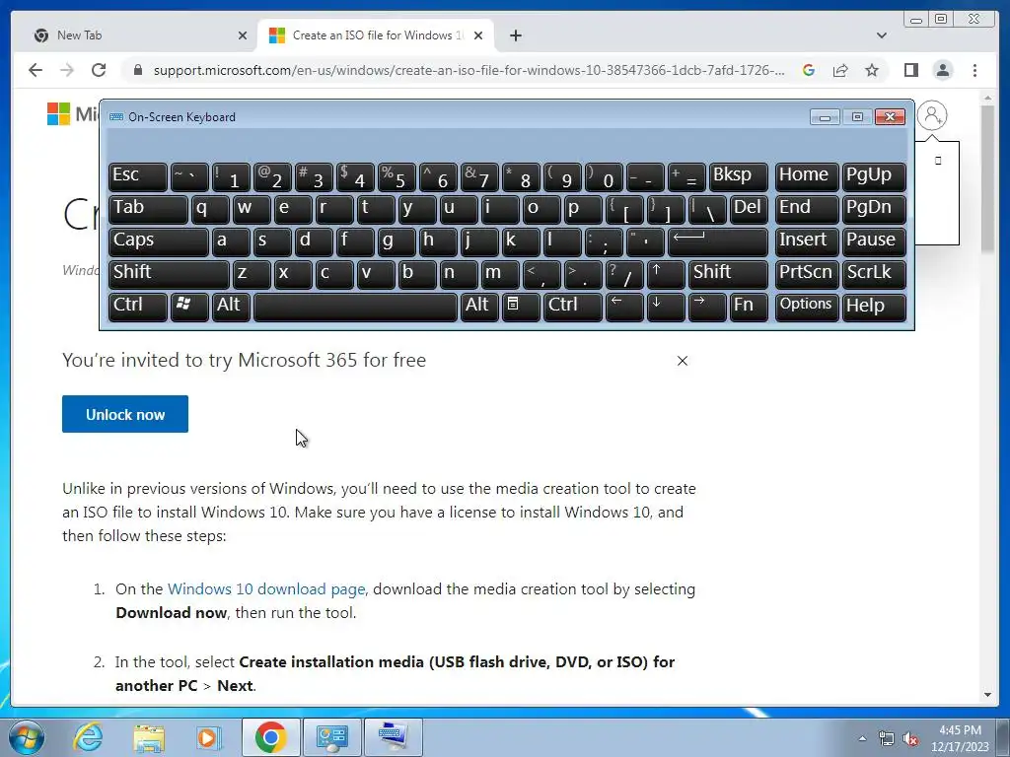Toggle left Ctrl key on keyboard
1010x757 pixels.
(138, 308)
